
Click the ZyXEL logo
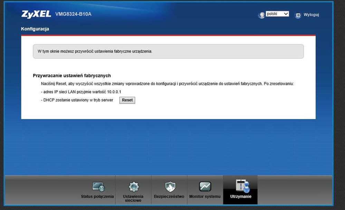point(36,14)
